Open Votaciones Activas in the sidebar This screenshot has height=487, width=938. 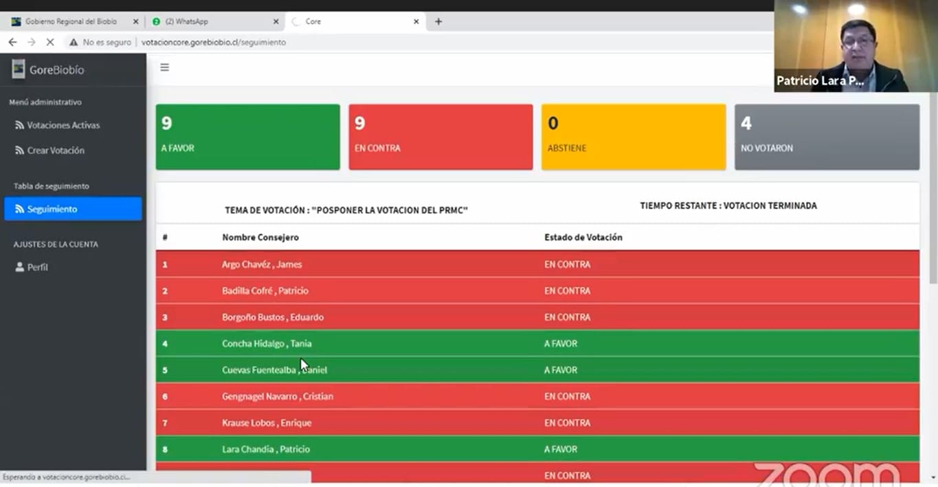(x=63, y=125)
